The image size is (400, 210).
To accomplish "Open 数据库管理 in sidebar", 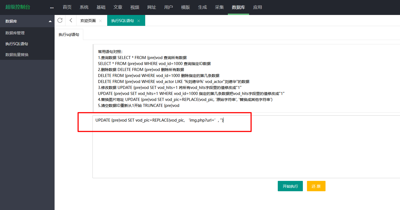I will click(x=15, y=33).
